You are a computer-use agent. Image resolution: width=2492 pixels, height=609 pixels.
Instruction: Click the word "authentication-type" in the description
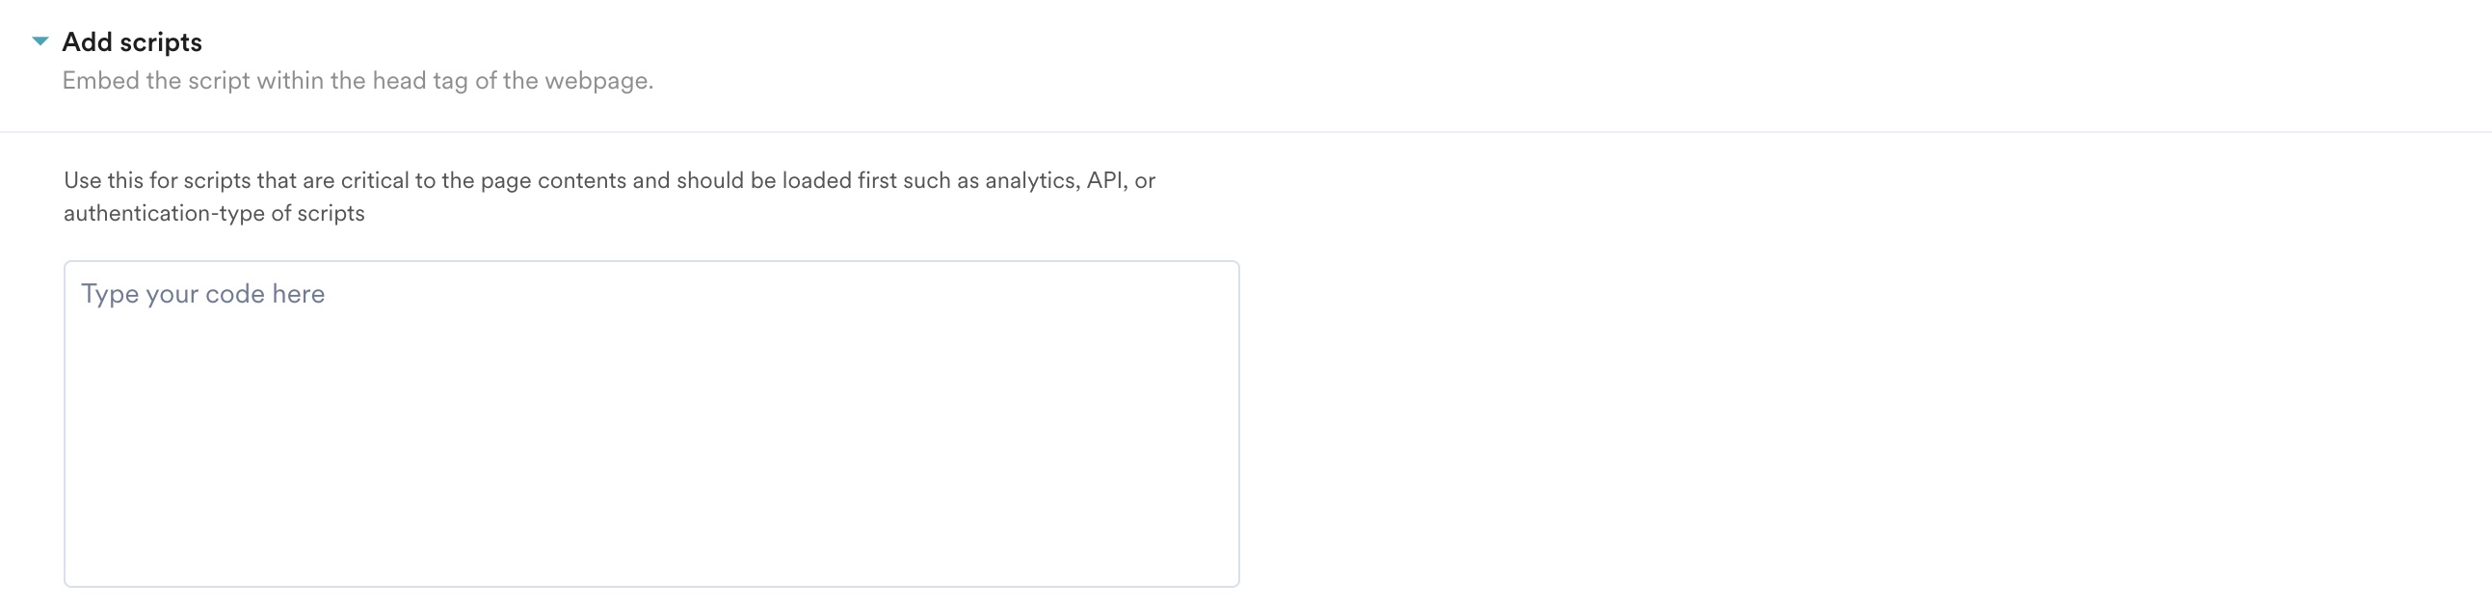[165, 214]
